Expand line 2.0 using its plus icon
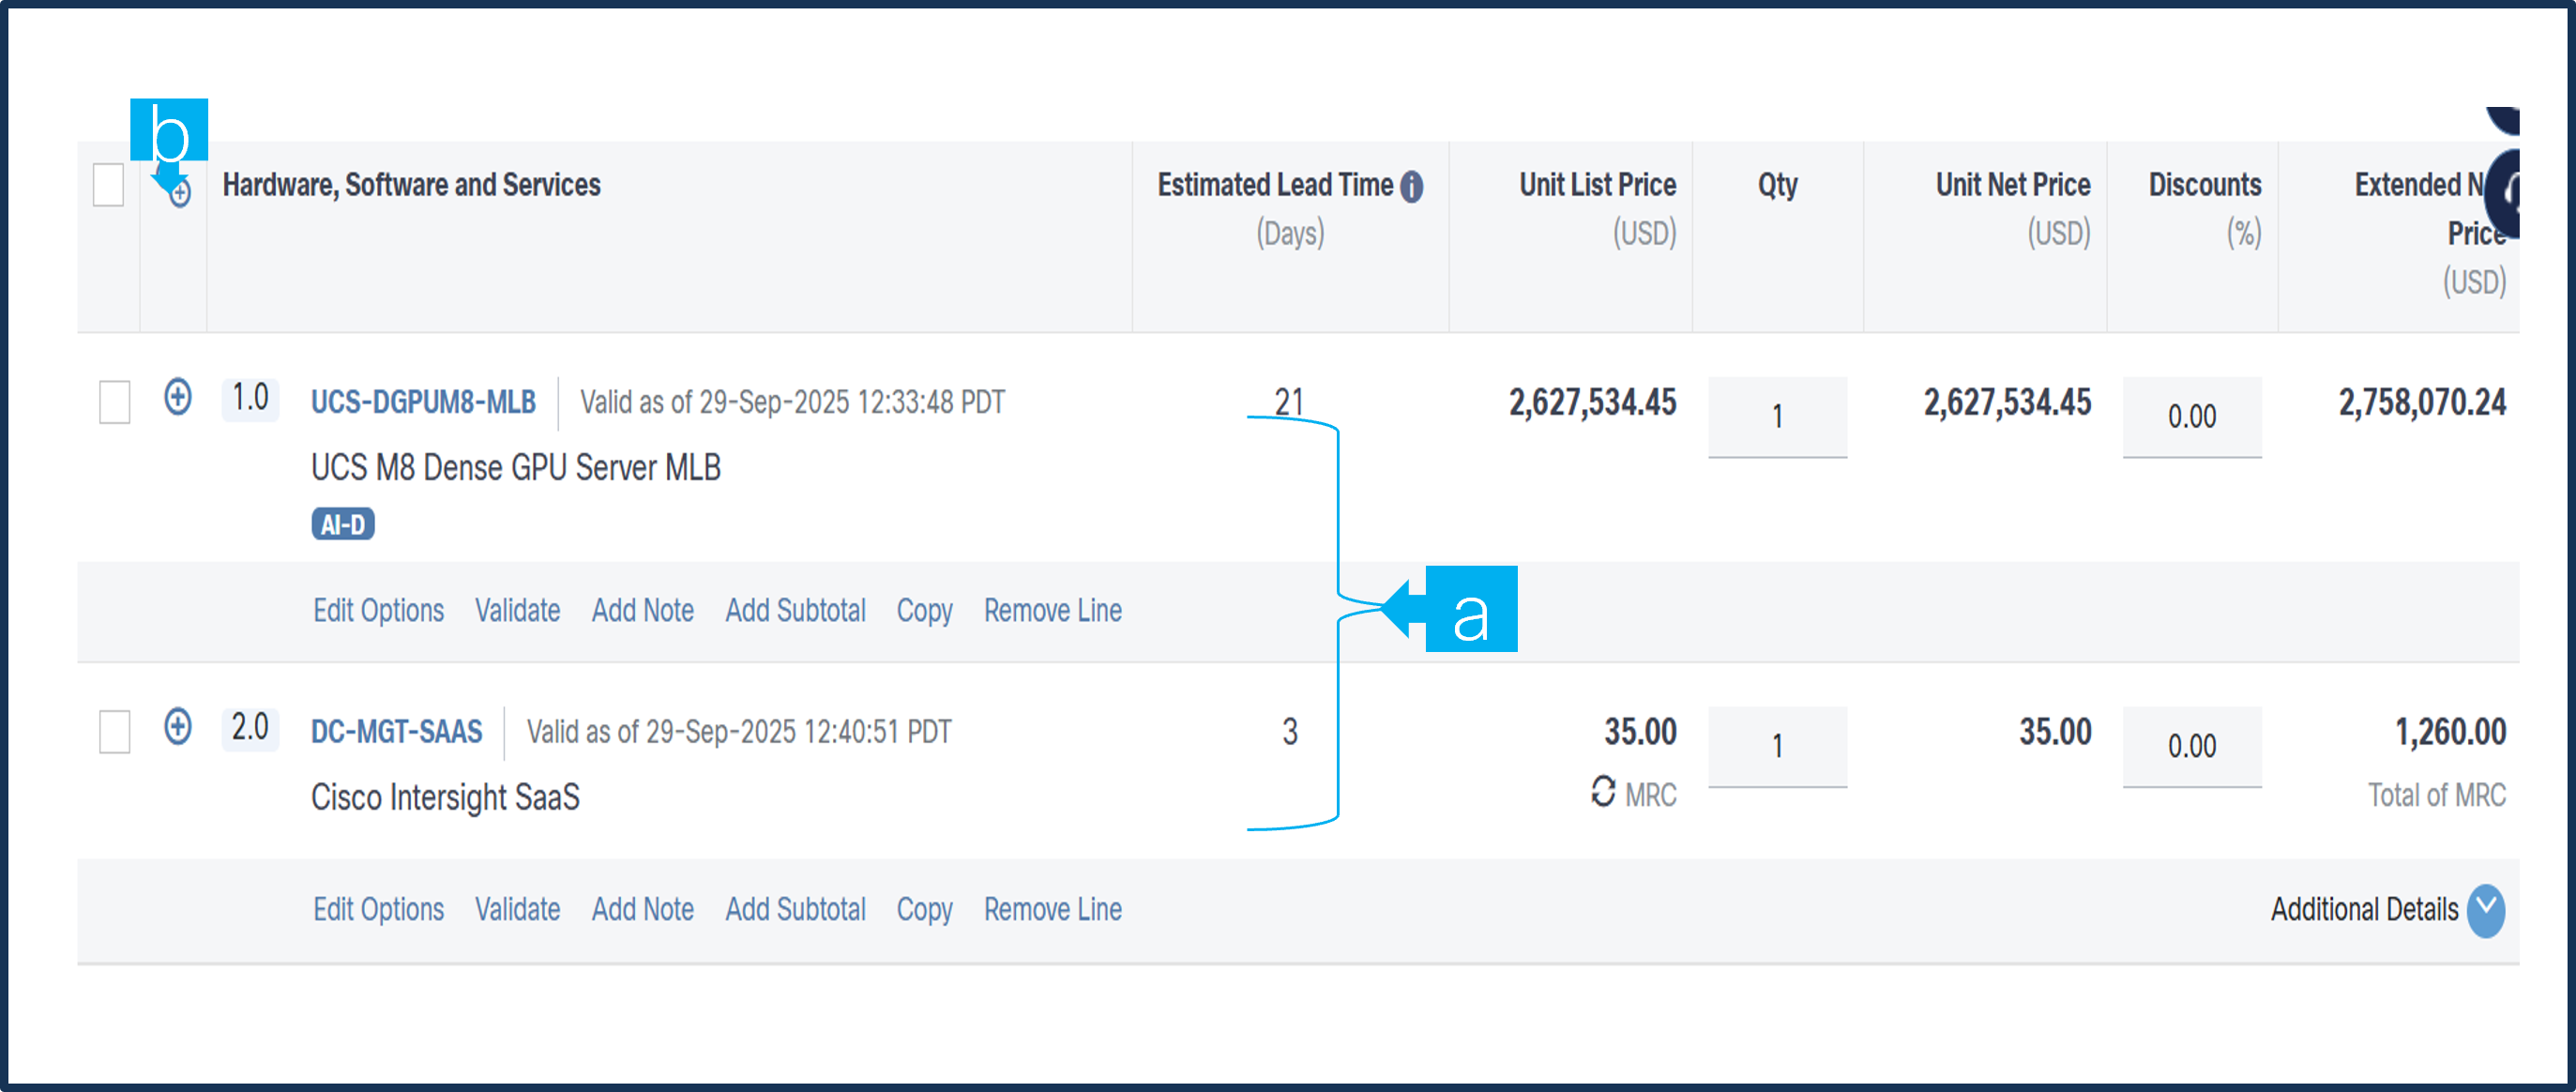2576x1092 pixels. pyautogui.click(x=178, y=727)
